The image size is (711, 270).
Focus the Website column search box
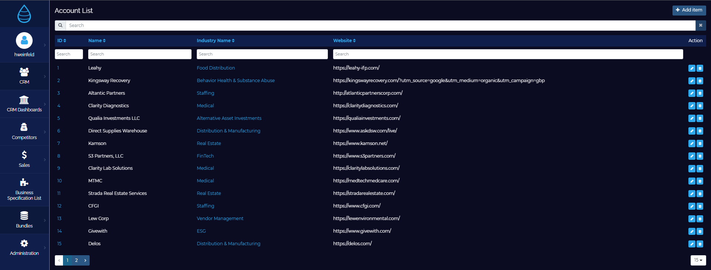508,54
